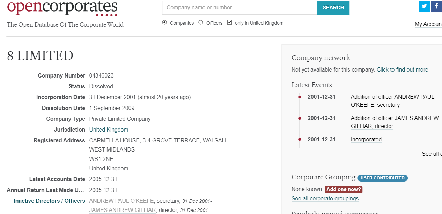Click the Dissolved status value

[x=101, y=87]
